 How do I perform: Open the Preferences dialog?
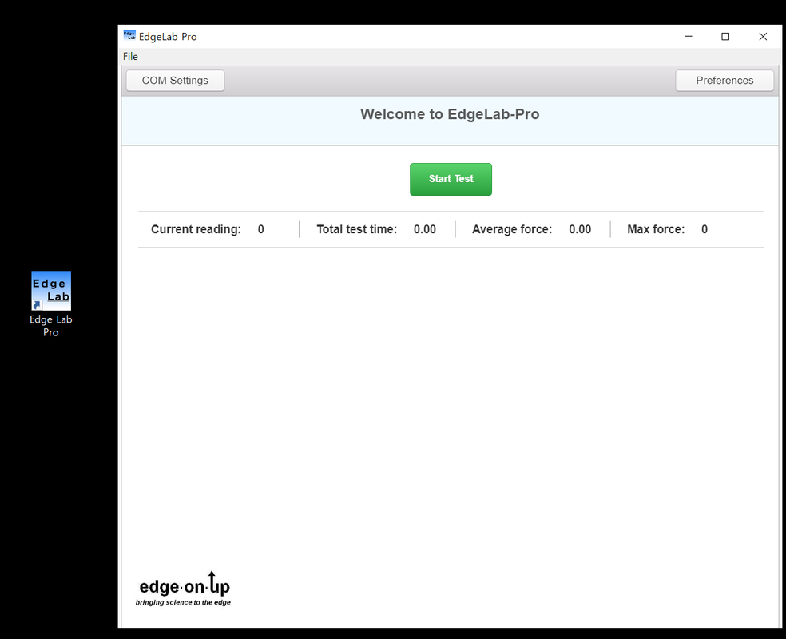click(724, 81)
